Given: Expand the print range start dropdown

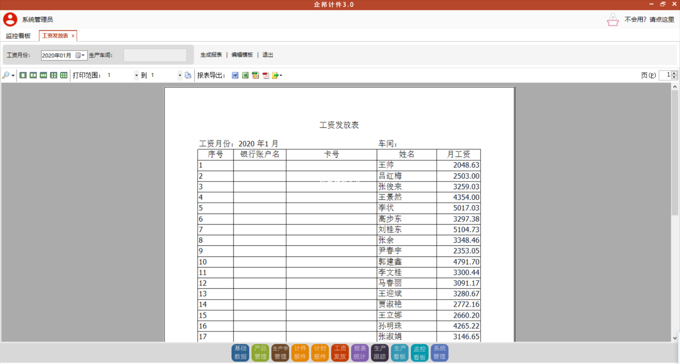Looking at the screenshot, I should click(136, 76).
